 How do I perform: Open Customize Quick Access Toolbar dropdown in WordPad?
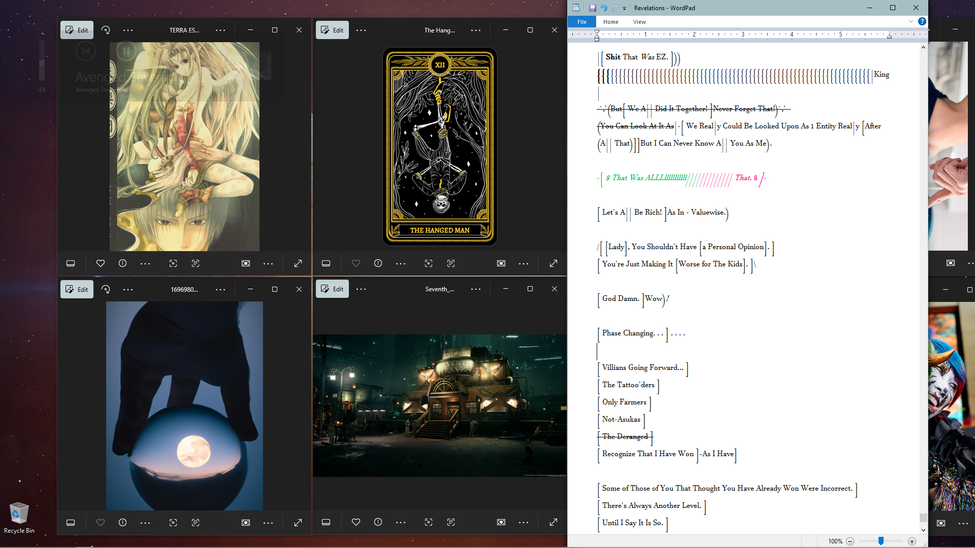[624, 9]
